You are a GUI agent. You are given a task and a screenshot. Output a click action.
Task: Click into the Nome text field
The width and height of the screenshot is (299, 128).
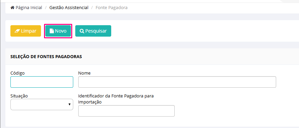[x=177, y=82]
